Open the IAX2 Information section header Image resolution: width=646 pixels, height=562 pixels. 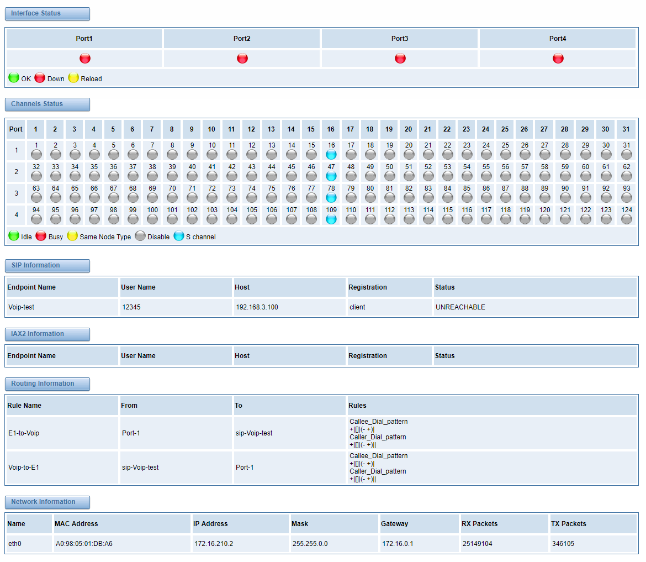[x=47, y=334]
